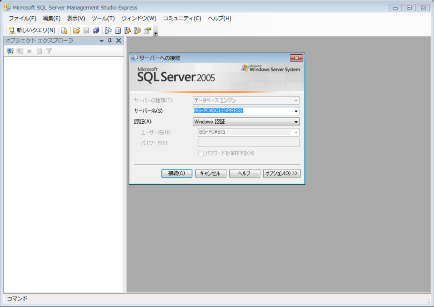Viewport: 434px width, 307px height.
Task: Click the Connect icon in Object Explorer
Action: (x=10, y=51)
